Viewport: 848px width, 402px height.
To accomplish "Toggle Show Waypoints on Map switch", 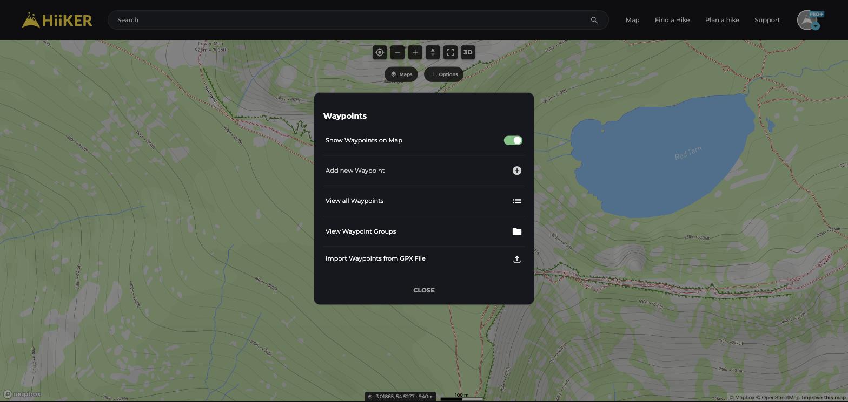I will (513, 140).
